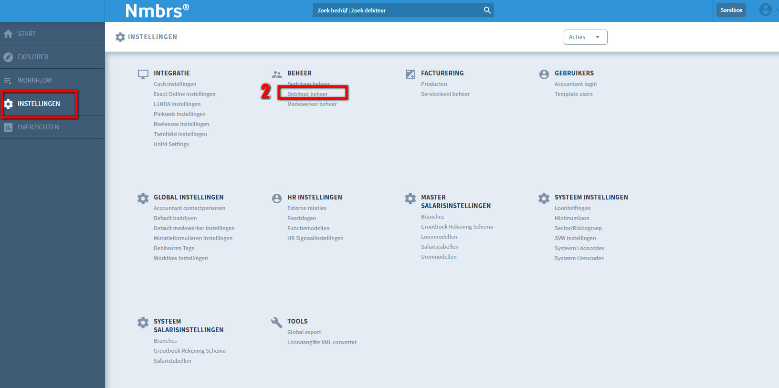Open the Acties dropdown
Image resolution: width=779 pixels, height=388 pixels.
click(x=585, y=37)
